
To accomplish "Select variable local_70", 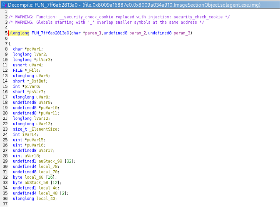I will pos(48,172).
